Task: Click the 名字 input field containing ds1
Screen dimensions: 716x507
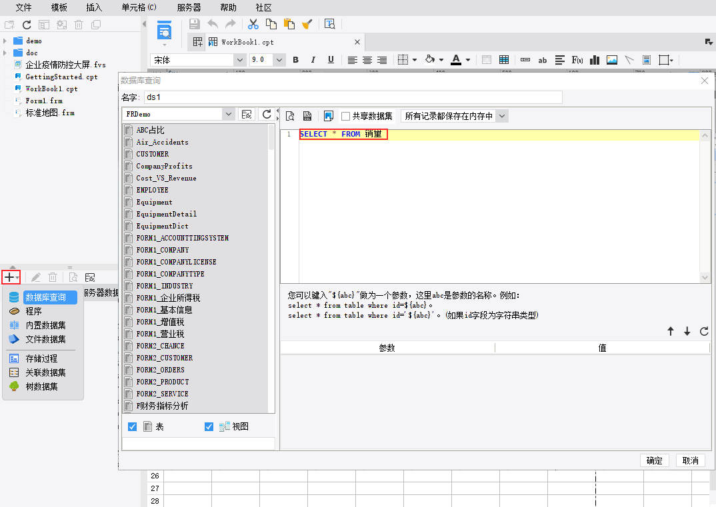Action: (353, 97)
